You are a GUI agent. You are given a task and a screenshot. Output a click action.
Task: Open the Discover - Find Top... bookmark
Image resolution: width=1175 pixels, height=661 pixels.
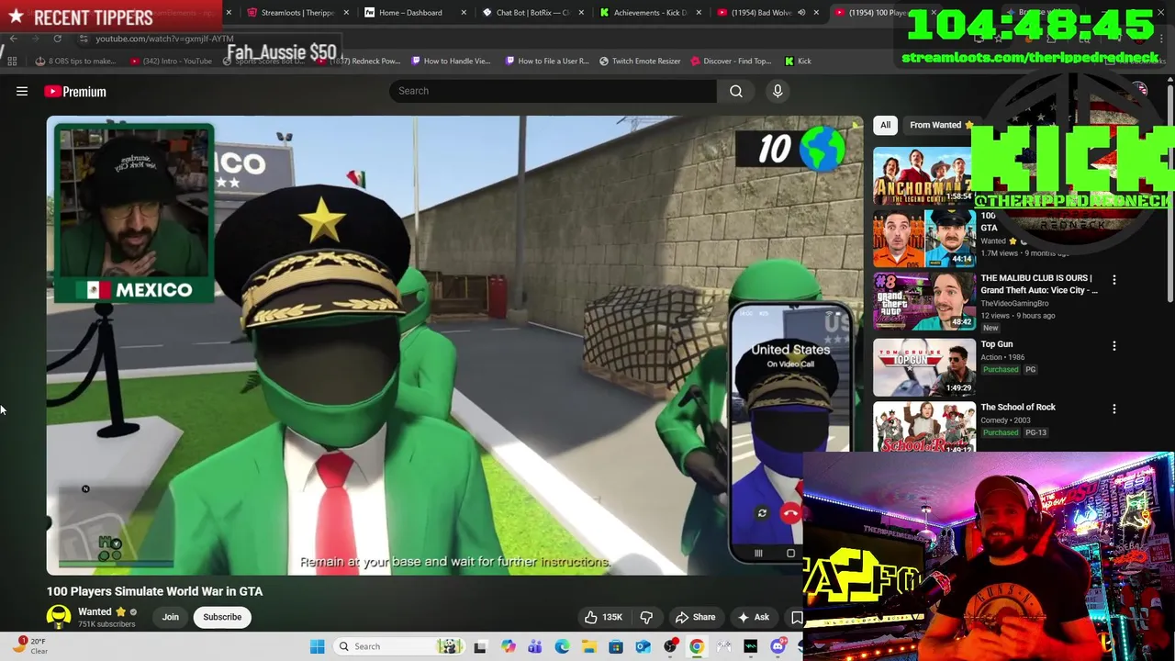click(731, 61)
